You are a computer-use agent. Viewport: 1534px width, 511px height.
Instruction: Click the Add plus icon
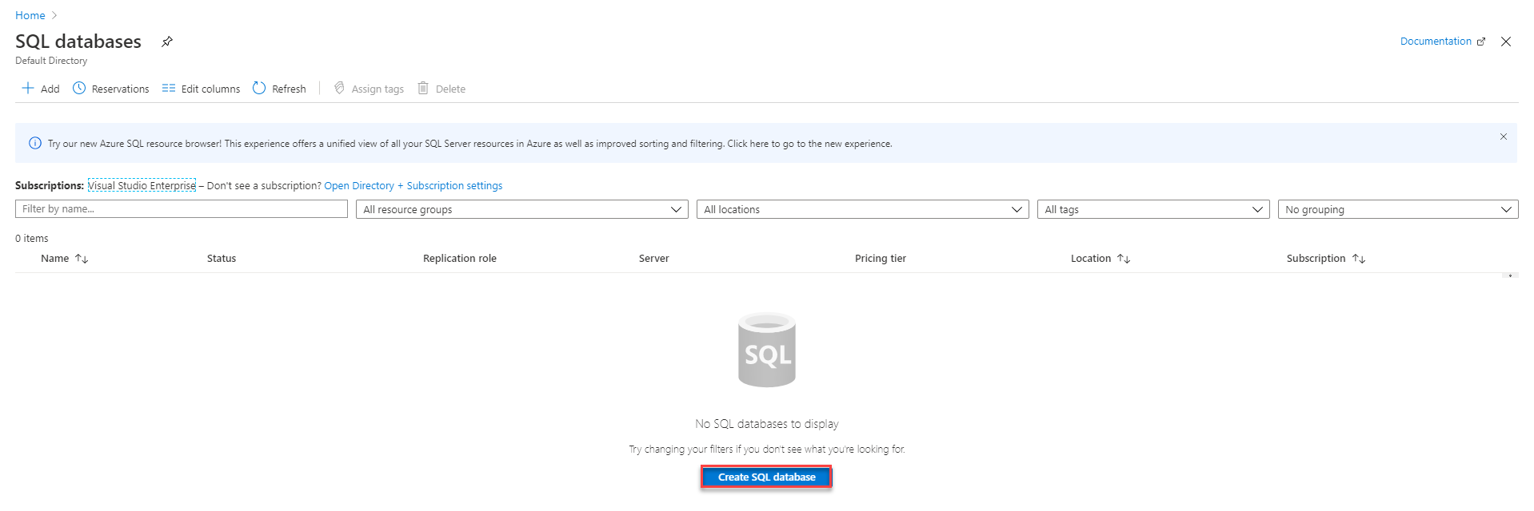pyautogui.click(x=28, y=88)
